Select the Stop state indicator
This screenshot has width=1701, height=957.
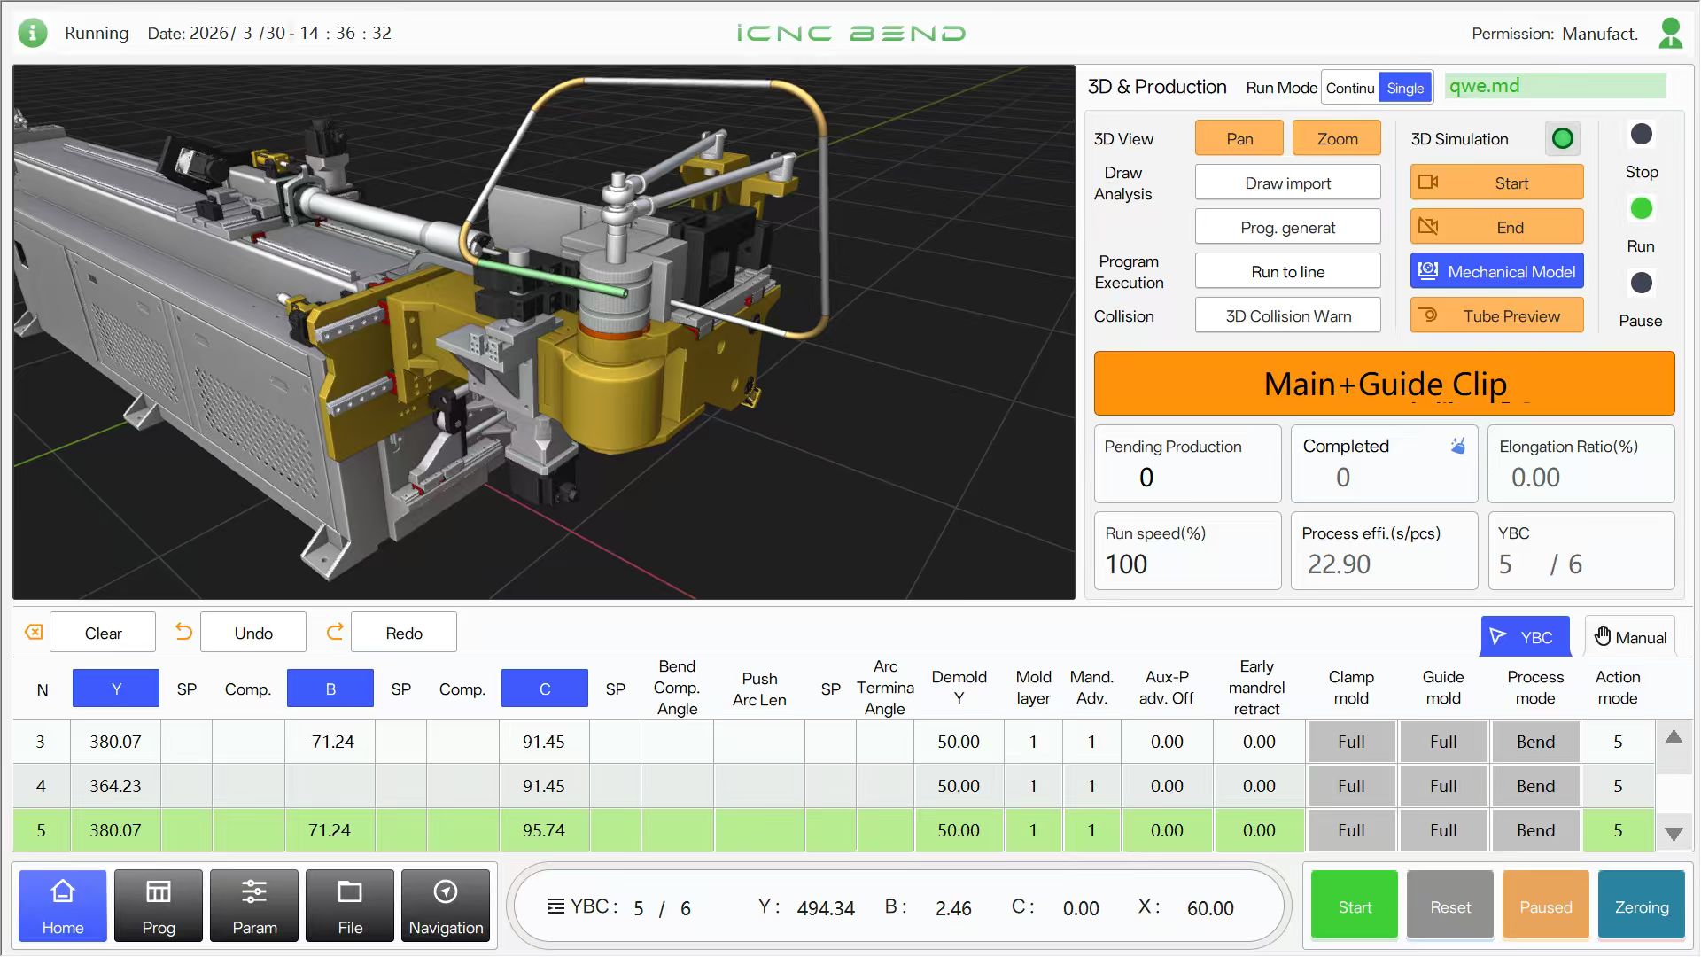pos(1641,134)
